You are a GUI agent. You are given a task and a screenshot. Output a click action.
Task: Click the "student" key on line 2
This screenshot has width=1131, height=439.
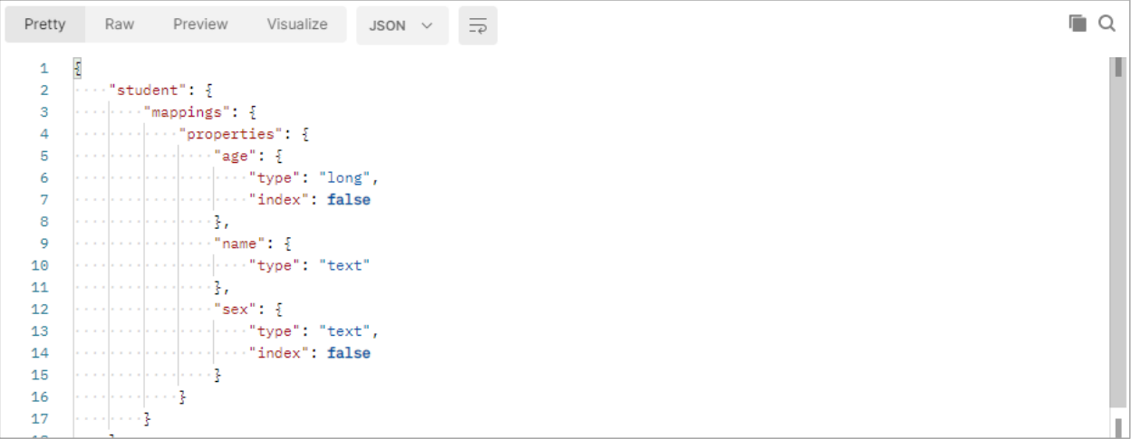144,91
